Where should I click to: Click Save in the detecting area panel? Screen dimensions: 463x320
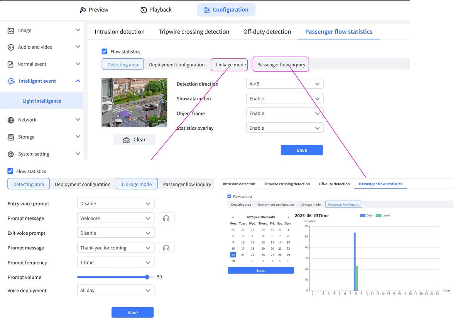click(x=302, y=150)
